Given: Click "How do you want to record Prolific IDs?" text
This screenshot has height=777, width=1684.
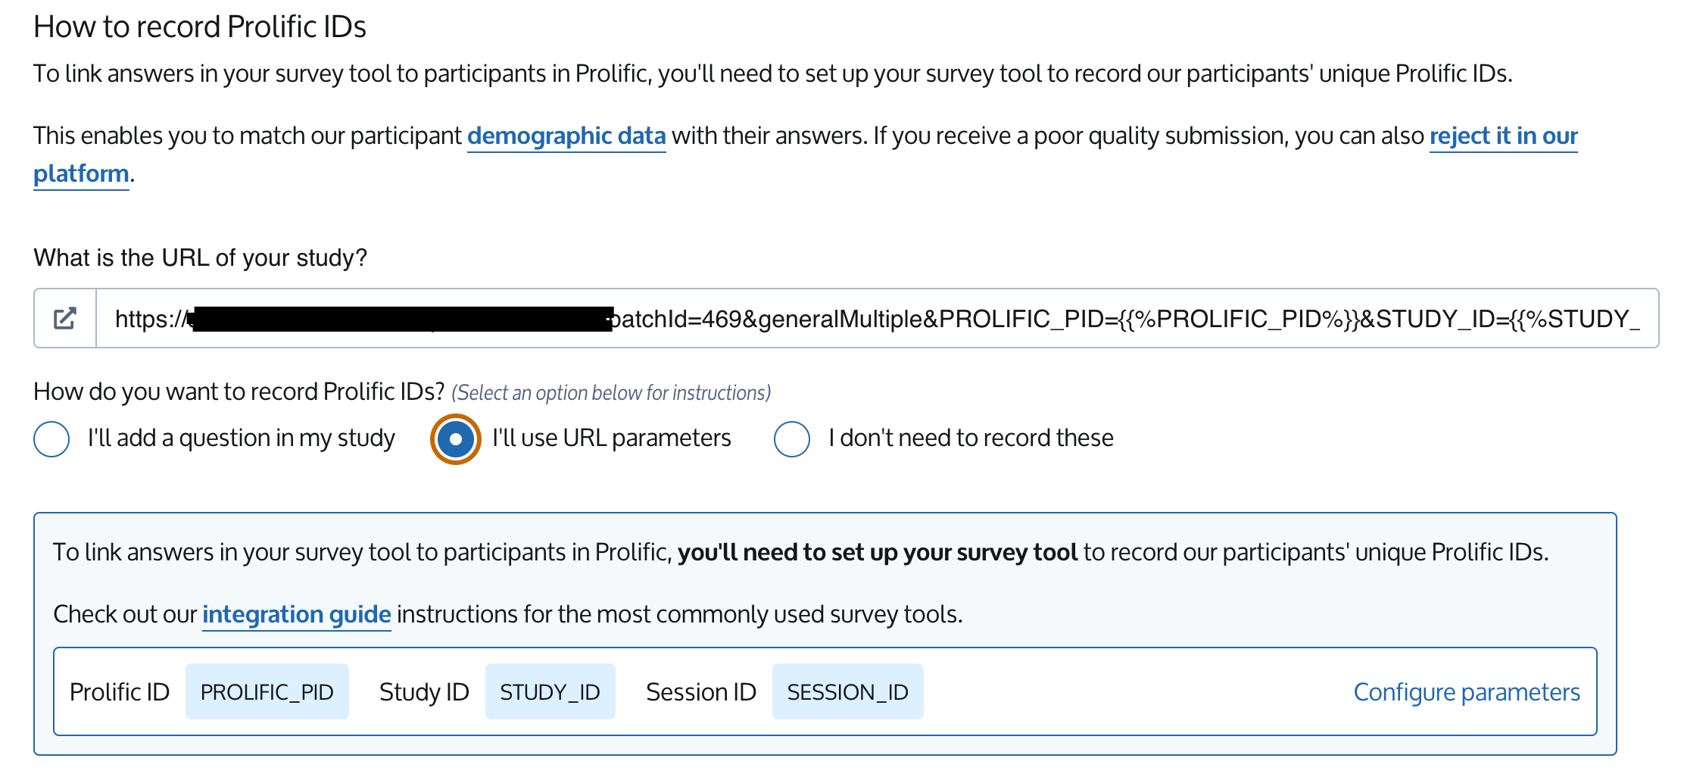Looking at the screenshot, I should (x=239, y=392).
